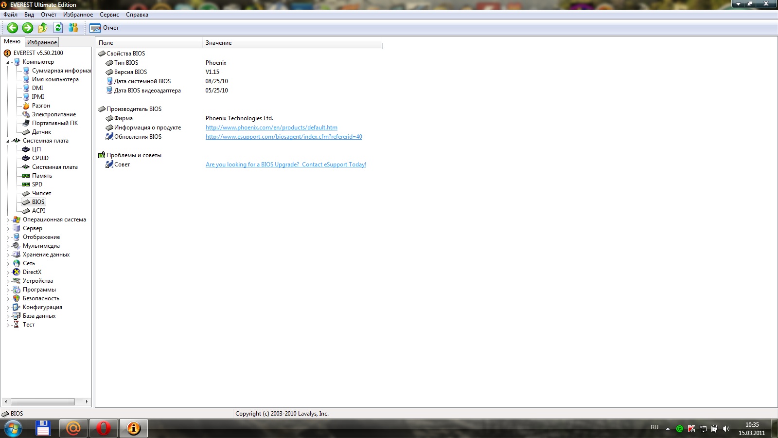
Task: Open the Отчёт menu in menu bar
Action: [x=49, y=15]
